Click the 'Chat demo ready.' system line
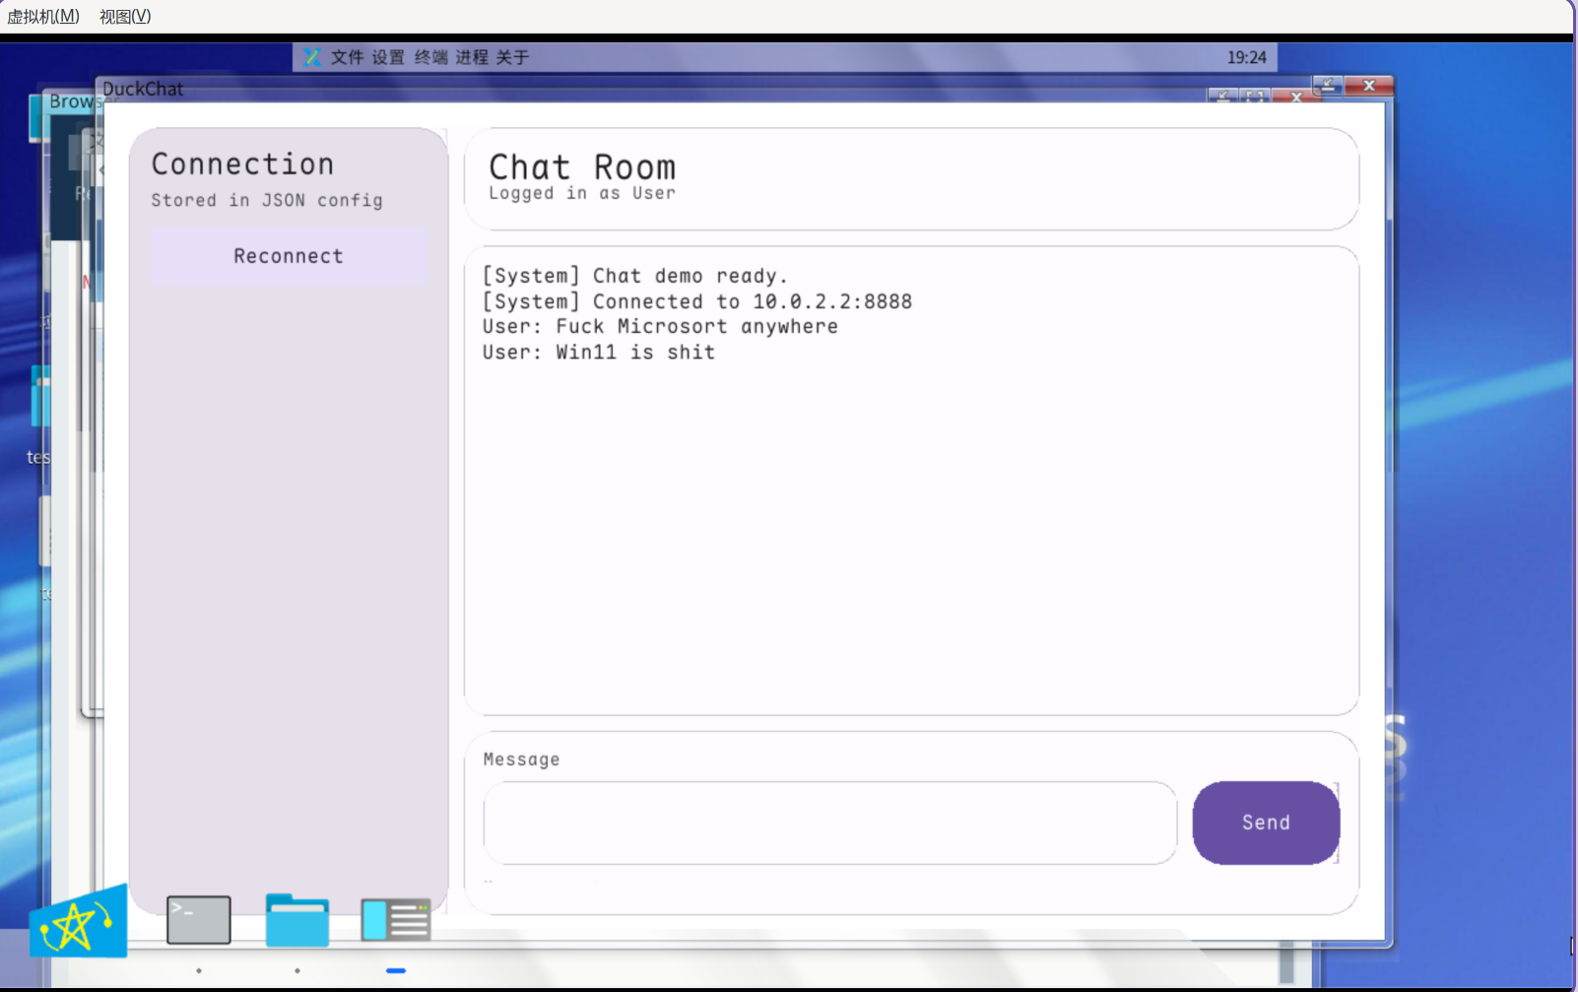 coord(635,276)
